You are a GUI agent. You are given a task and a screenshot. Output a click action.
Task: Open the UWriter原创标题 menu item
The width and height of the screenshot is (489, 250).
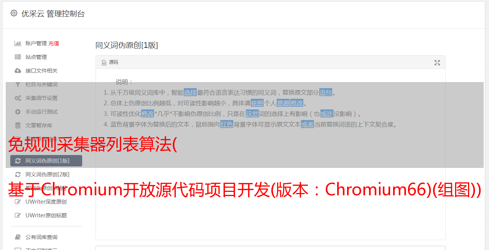(x=46, y=215)
